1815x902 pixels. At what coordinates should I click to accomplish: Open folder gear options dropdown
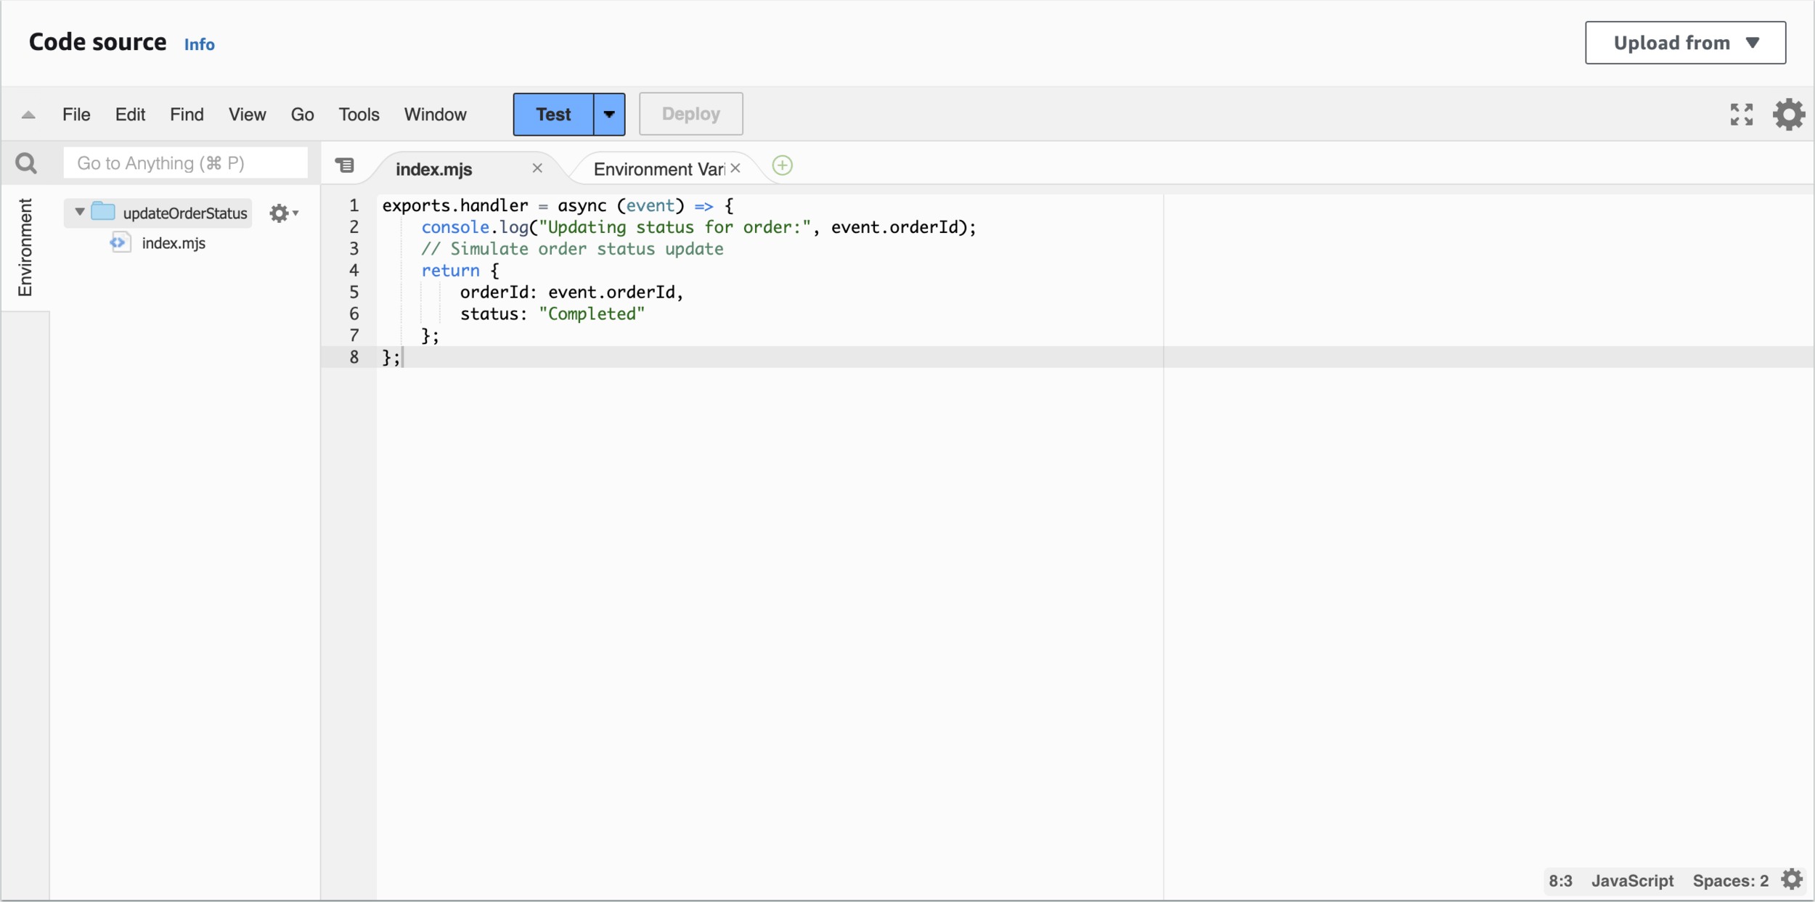284,213
